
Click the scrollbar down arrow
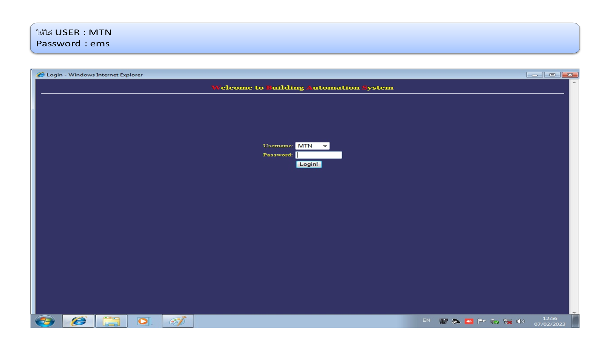574,312
